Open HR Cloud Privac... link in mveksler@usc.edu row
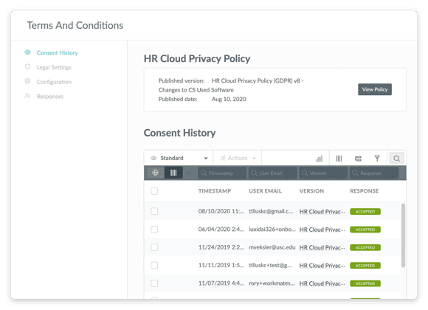The width and height of the screenshot is (428, 310). [x=322, y=247]
